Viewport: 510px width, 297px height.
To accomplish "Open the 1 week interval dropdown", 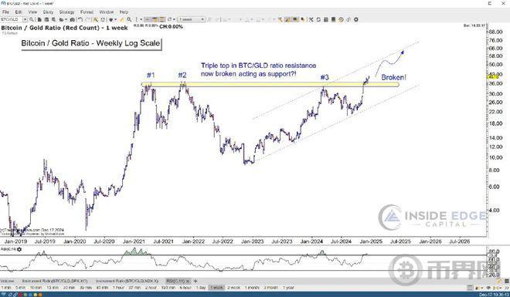I will (192, 20).
